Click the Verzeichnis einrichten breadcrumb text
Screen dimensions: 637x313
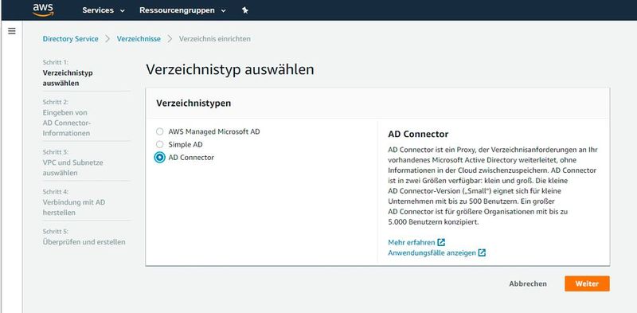click(x=214, y=38)
